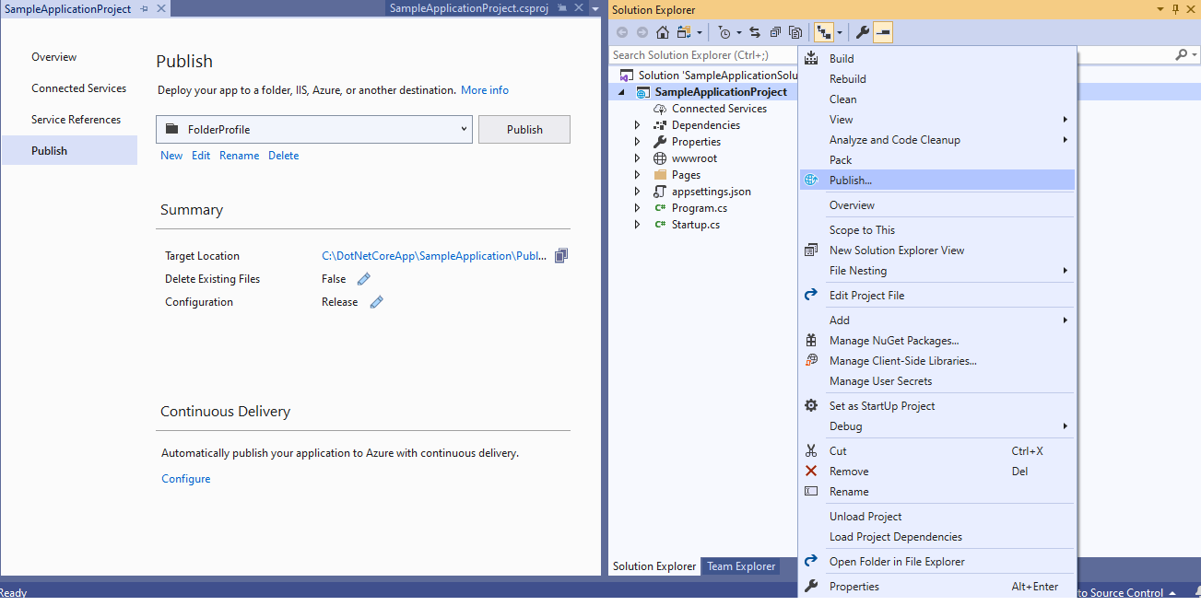Click the Pages folder icon
This screenshot has height=606, width=1201.
(x=660, y=175)
